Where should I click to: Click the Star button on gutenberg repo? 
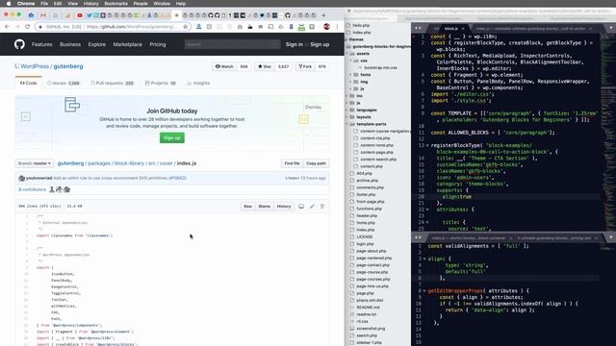[x=265, y=66]
